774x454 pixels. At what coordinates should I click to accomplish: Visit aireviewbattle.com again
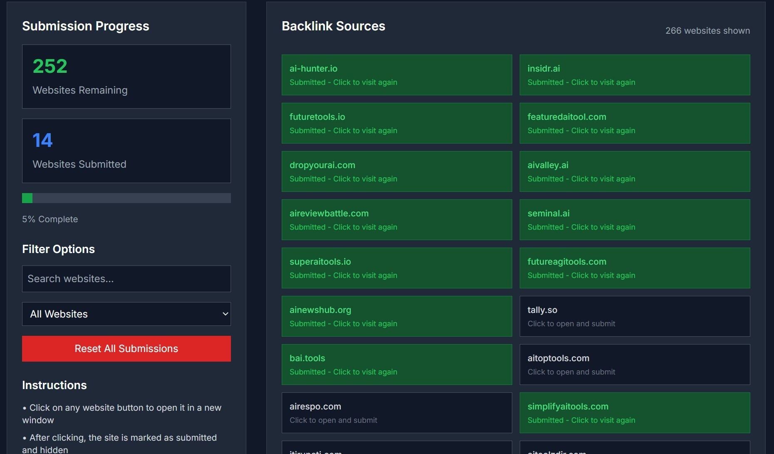coord(397,220)
